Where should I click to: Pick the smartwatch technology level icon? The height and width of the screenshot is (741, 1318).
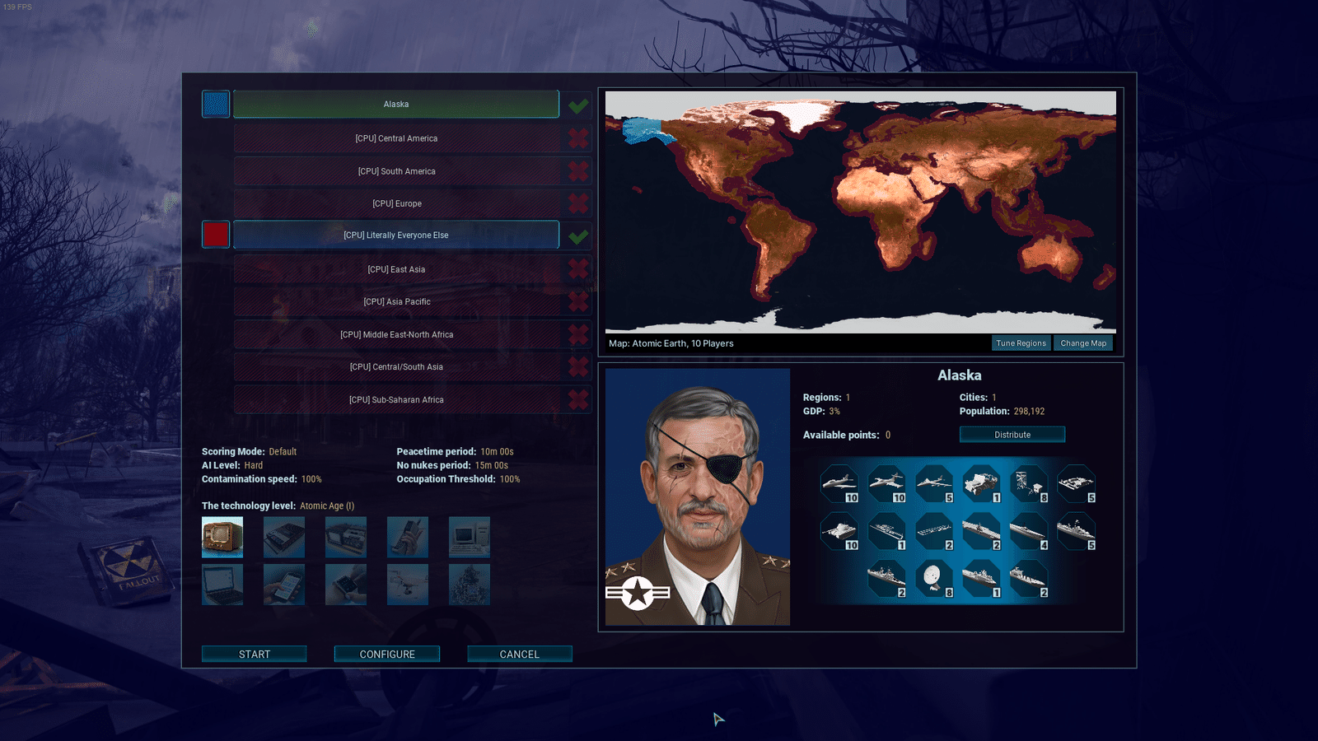[x=346, y=585]
